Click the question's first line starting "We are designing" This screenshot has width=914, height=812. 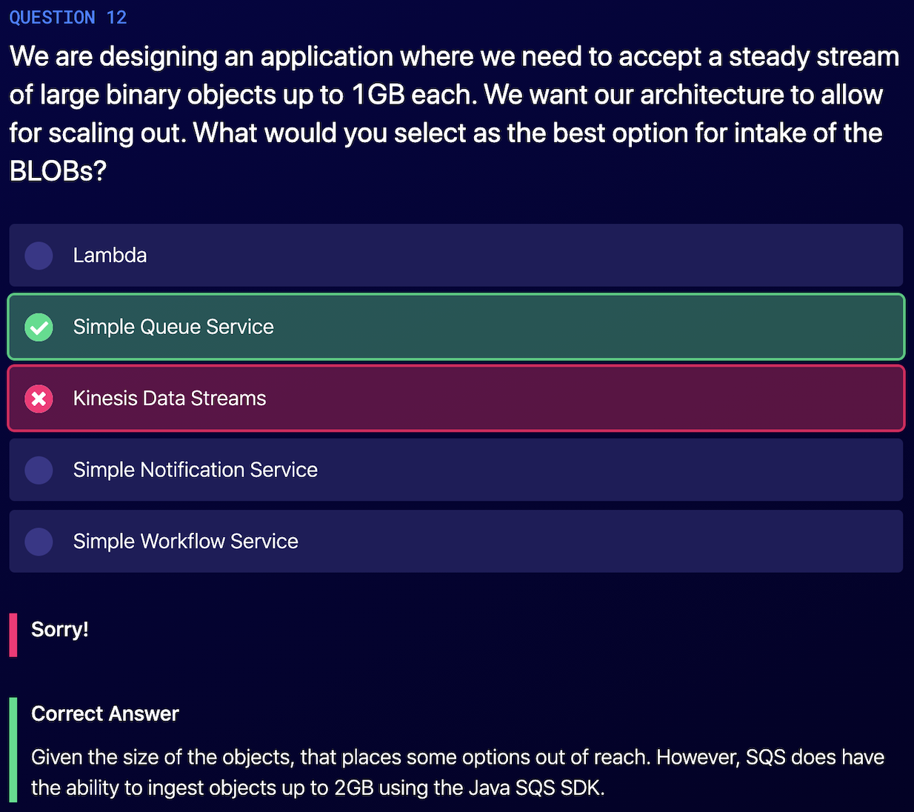pos(454,57)
